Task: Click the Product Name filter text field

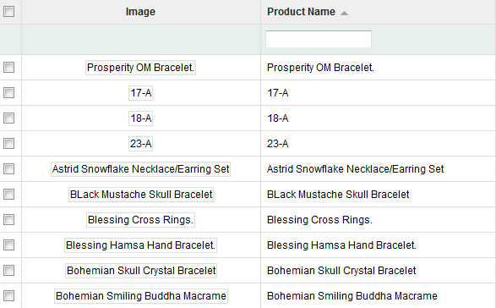Action: click(319, 39)
